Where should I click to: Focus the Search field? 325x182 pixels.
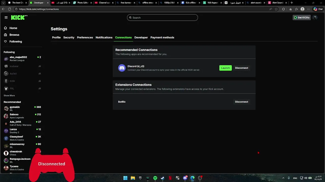(162, 17)
